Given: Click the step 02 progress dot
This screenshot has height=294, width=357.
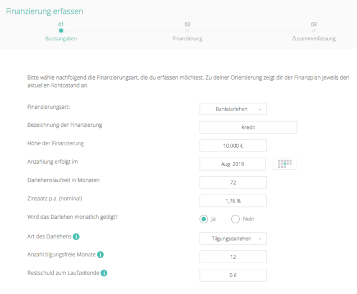Looking at the screenshot, I should tap(187, 30).
